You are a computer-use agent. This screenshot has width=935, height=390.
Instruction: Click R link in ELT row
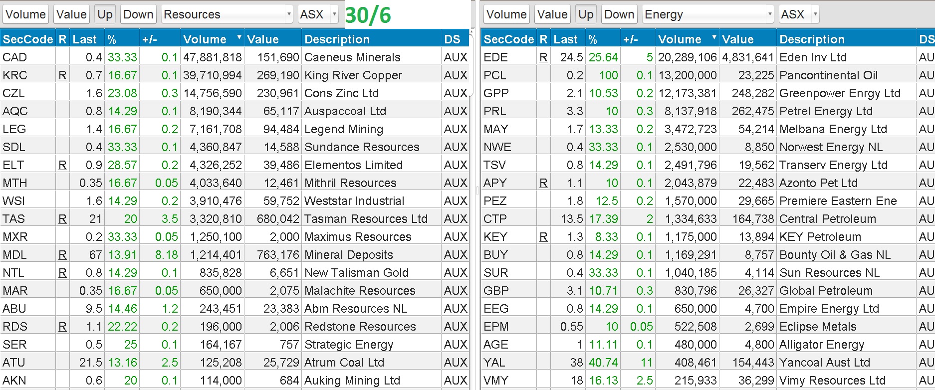tap(62, 165)
